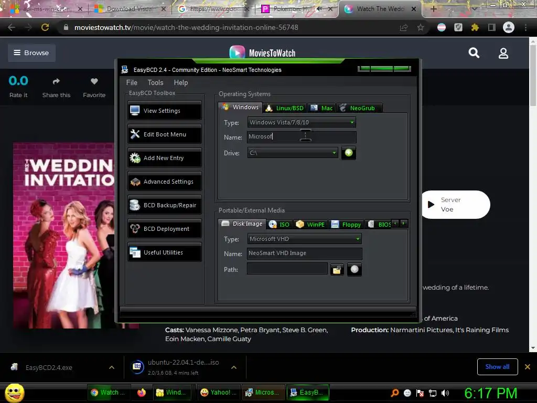Screen dimensions: 537x403
Task: Click Add New Entry button
Action: (164, 158)
